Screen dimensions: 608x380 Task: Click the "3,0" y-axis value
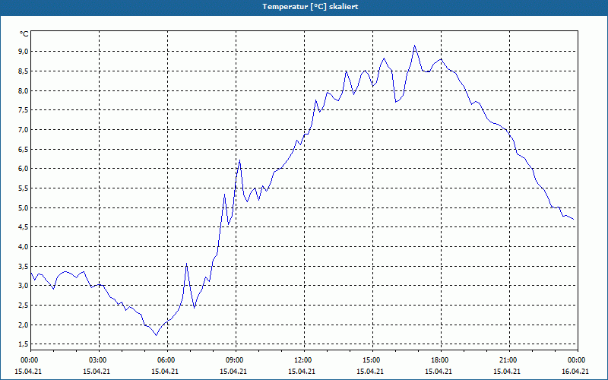[x=24, y=286]
